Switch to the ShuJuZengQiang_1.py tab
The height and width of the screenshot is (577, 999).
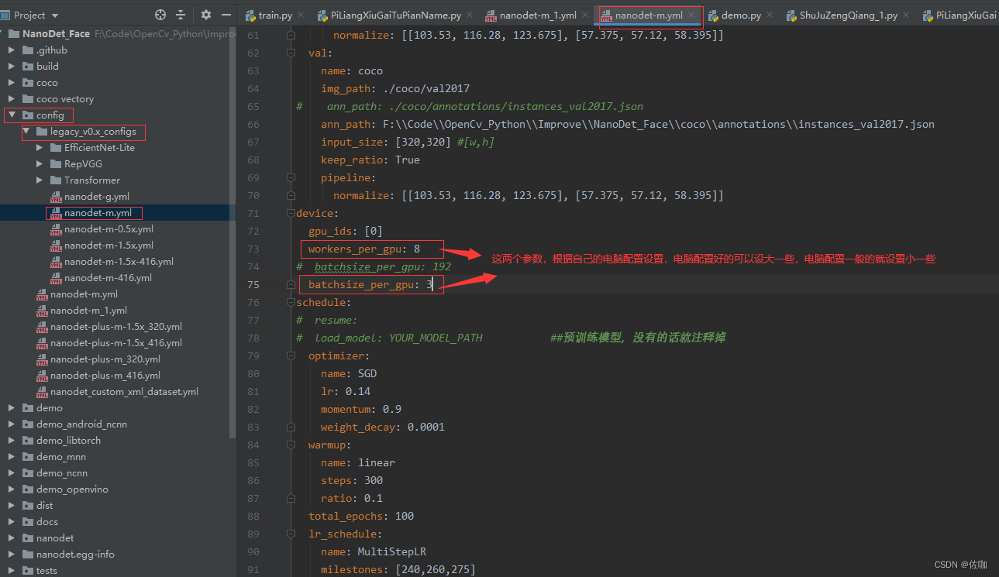849,15
